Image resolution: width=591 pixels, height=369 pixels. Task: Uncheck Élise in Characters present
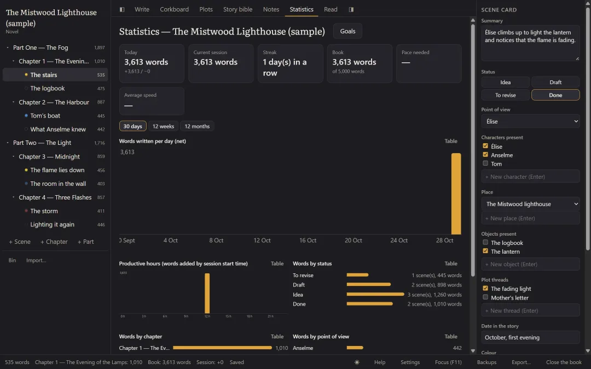tap(485, 146)
